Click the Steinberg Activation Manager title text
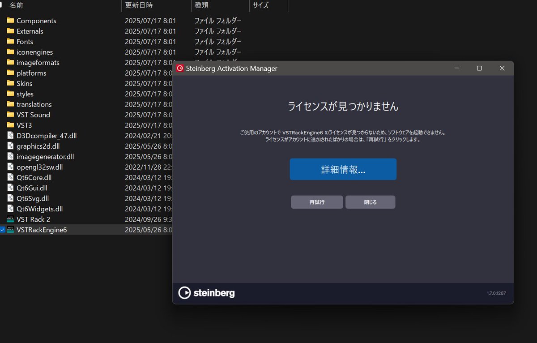This screenshot has height=343, width=537. coord(231,69)
